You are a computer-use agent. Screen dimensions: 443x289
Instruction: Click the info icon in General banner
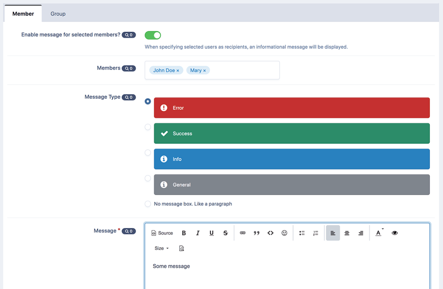tap(164, 185)
